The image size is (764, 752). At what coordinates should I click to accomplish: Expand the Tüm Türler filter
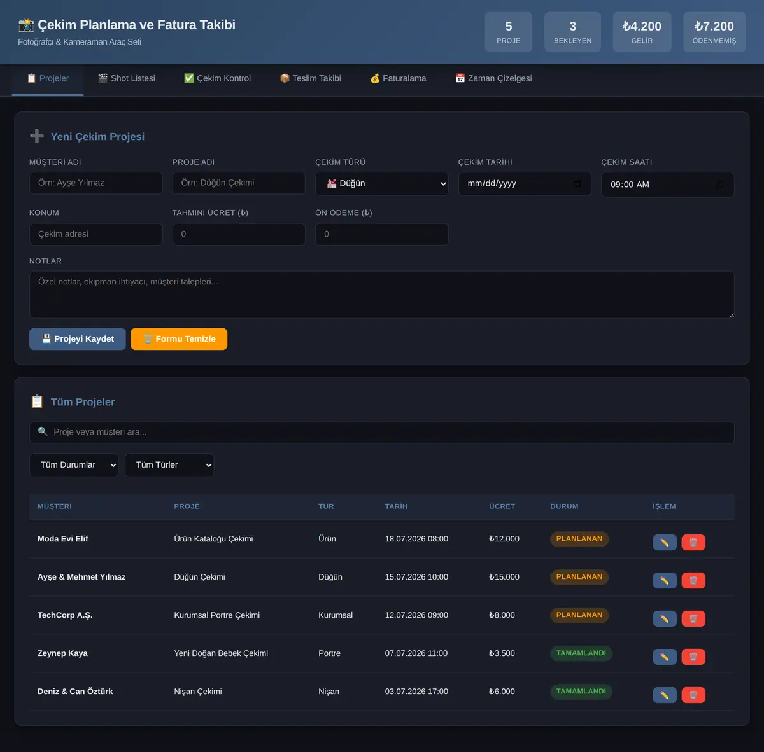pyautogui.click(x=169, y=465)
